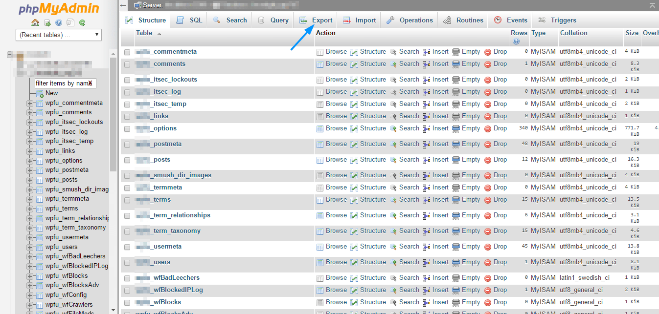The width and height of the screenshot is (659, 314).
Task: Open the Query tab
Action: [x=273, y=20]
